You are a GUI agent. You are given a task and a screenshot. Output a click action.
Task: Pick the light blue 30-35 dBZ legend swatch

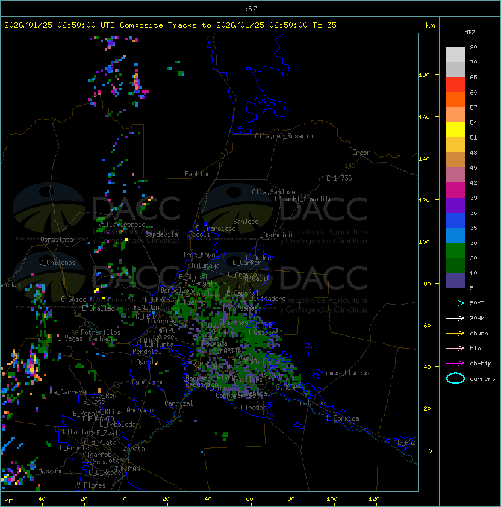point(455,235)
